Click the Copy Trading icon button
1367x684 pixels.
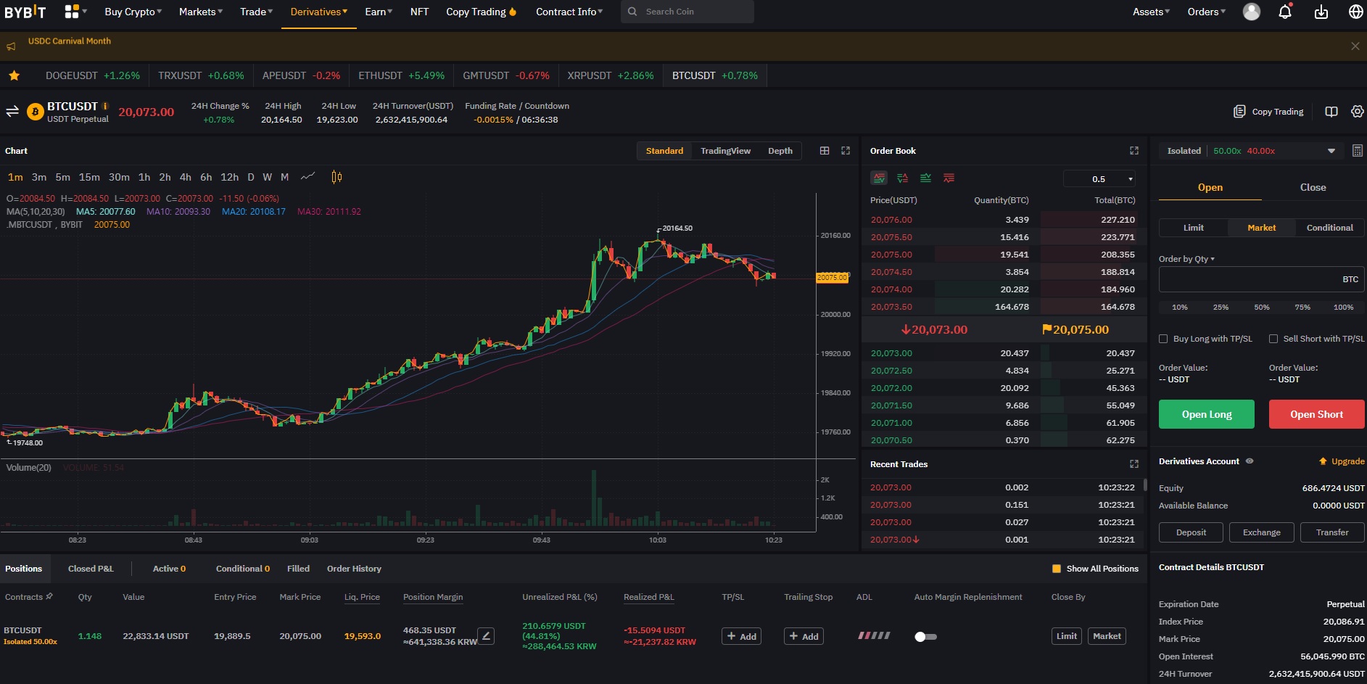[x=1269, y=112]
